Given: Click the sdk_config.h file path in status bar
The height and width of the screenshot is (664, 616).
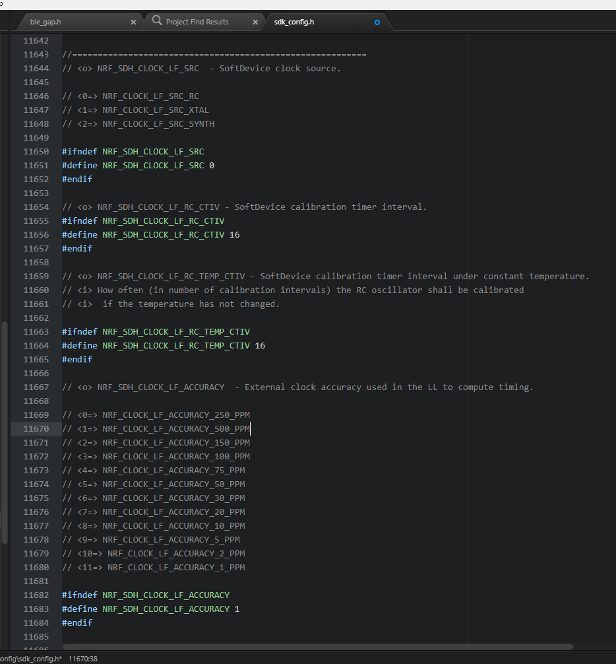Looking at the screenshot, I should (31, 659).
